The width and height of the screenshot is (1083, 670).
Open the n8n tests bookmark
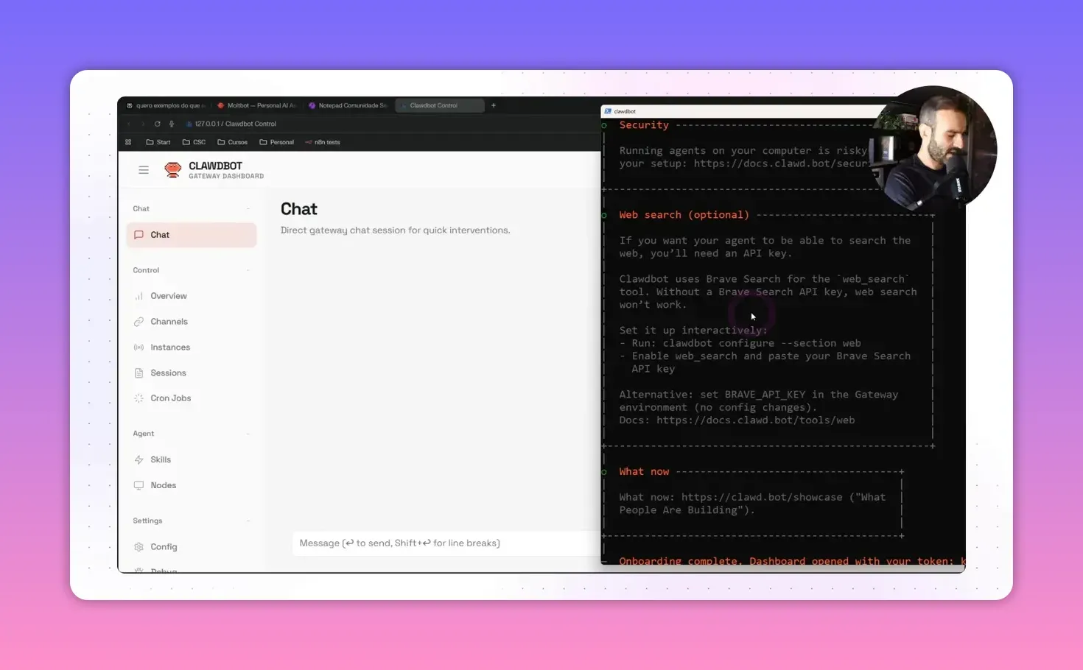click(x=323, y=141)
